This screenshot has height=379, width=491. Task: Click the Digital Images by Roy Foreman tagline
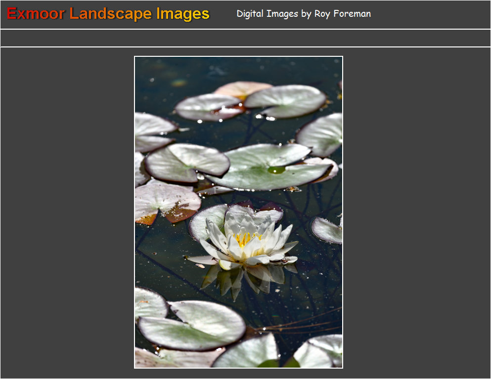(304, 14)
